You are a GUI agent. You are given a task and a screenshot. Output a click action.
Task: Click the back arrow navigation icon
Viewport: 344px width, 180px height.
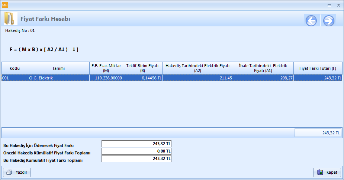click(x=311, y=21)
